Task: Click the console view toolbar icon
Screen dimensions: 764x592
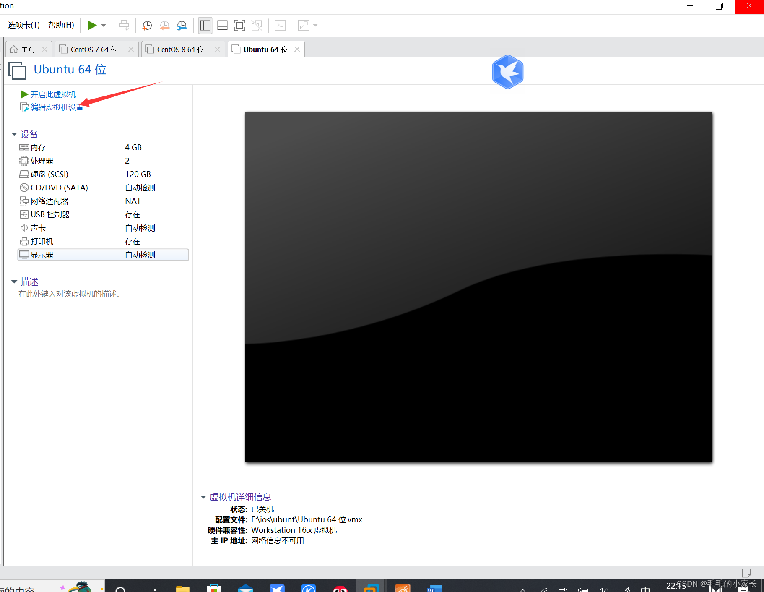Action: tap(280, 26)
